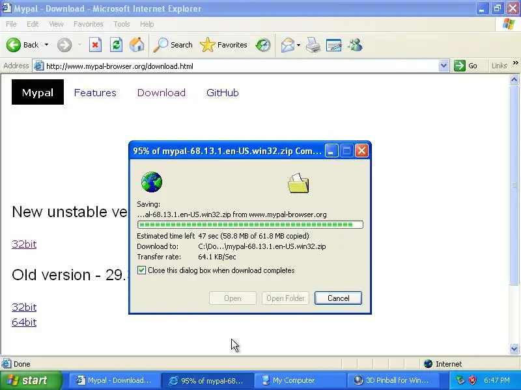The image size is (521, 390).
Task: Click the page scrollbar up arrow
Action: pos(514,80)
